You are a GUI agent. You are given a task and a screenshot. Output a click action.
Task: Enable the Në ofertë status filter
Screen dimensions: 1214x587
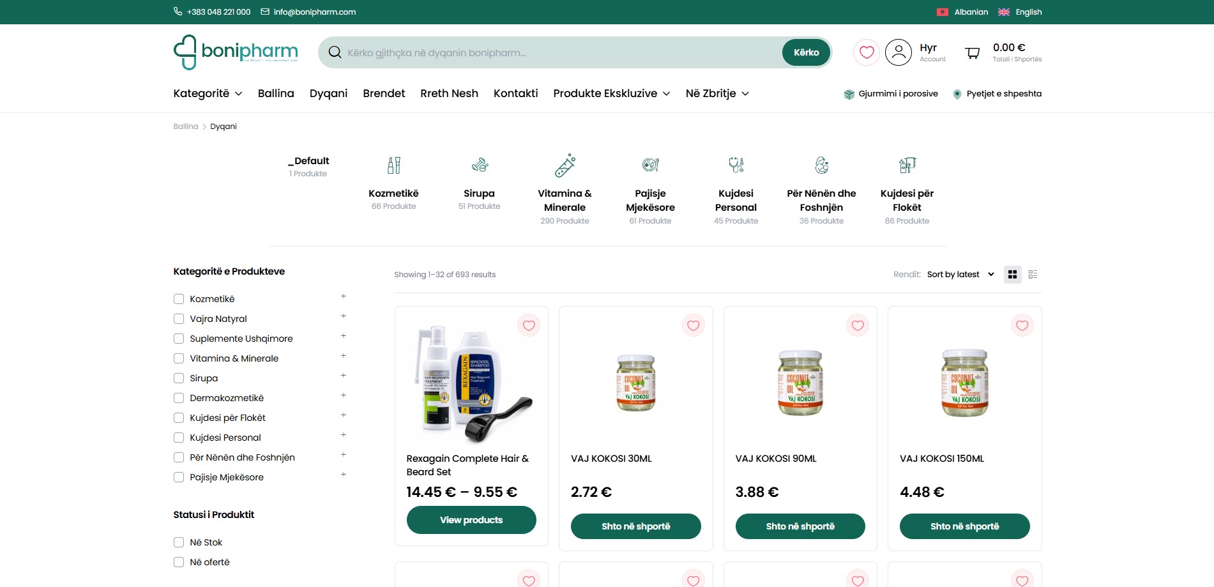click(179, 562)
